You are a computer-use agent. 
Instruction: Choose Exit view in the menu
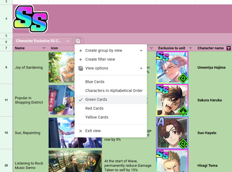point(111,131)
